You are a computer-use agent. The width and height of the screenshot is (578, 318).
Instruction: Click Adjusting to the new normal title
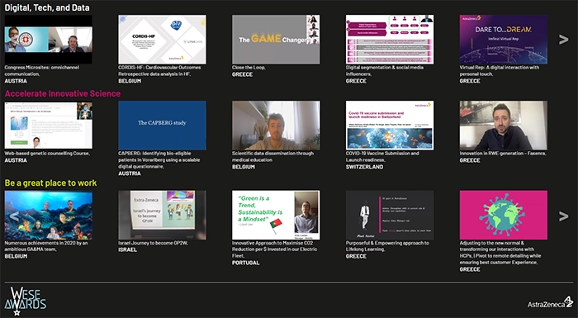(500, 253)
